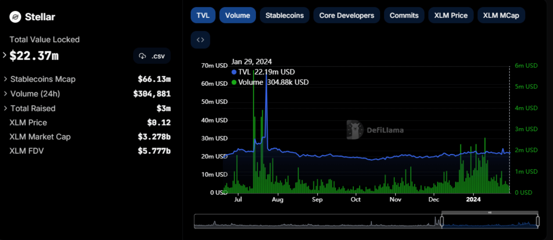Screen dimensions: 553x240
Task: Enable the Commits chart series
Action: click(x=404, y=15)
